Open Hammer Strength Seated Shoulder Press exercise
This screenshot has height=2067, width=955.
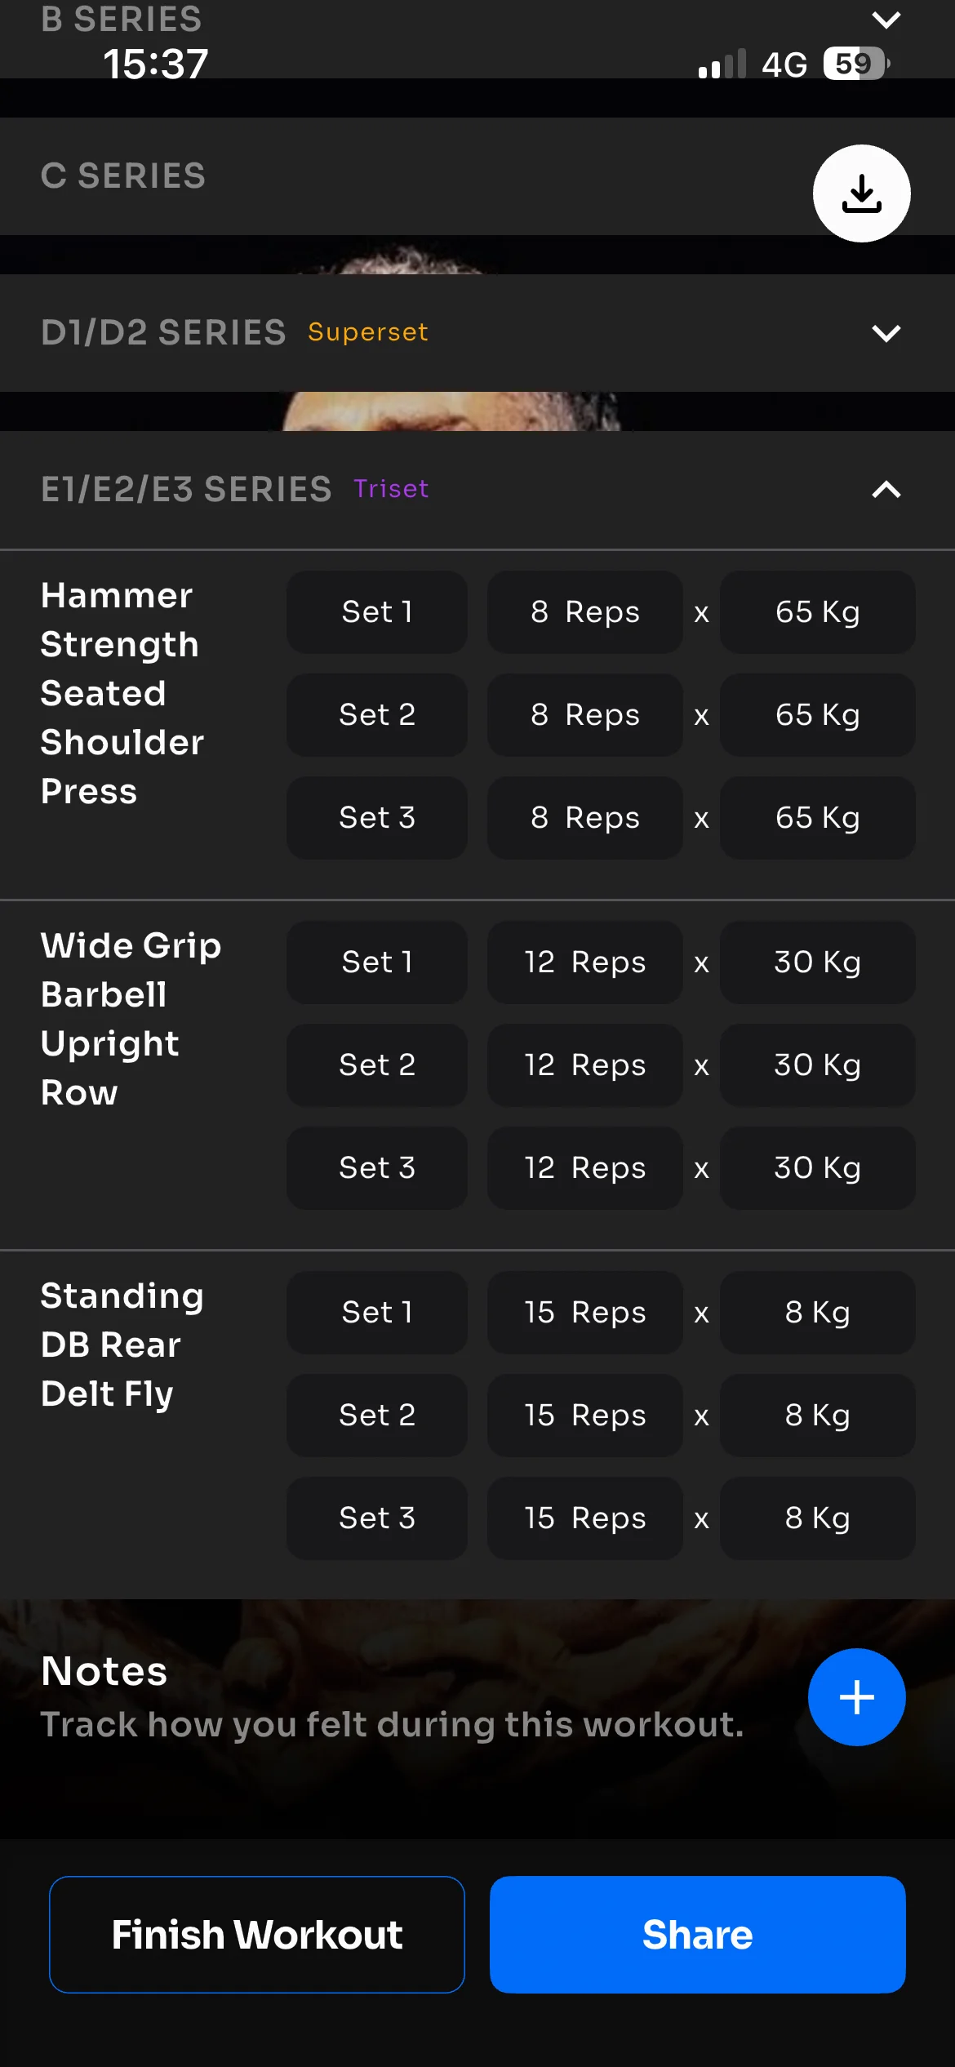(x=122, y=693)
